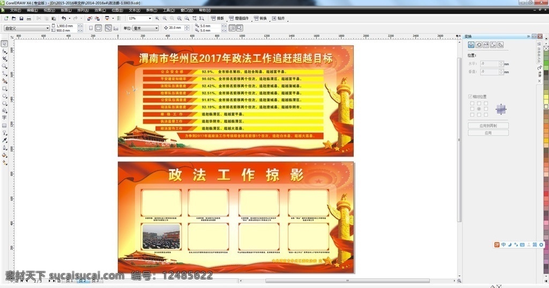Click the Zoom in magnifier
The height and width of the screenshot is (288, 549).
click(157, 19)
